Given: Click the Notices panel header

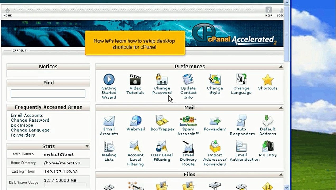Looking at the screenshot, I should tap(48, 66).
